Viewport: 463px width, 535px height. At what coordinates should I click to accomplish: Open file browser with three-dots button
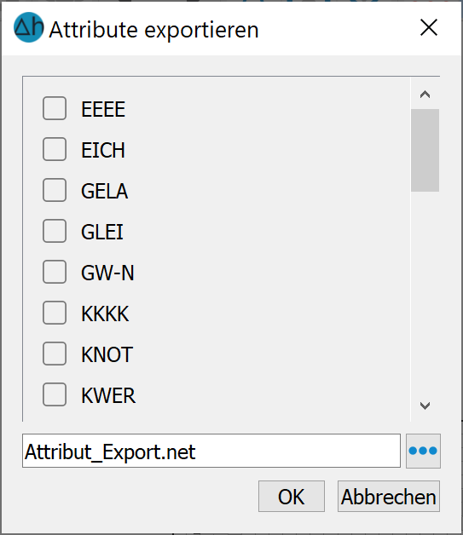[423, 451]
